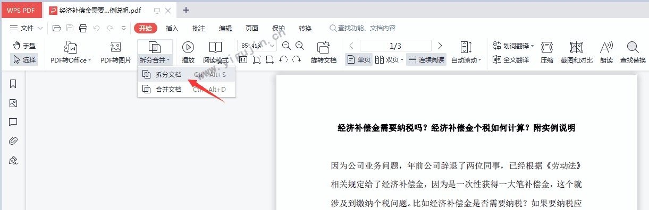Choose 合并文档 from the dropdown menu

187,90
